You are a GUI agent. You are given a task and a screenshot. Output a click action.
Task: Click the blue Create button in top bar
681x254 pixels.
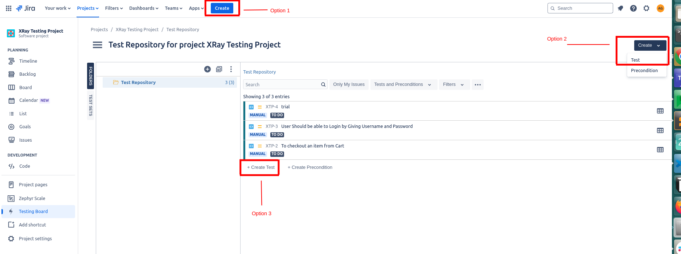click(x=222, y=8)
